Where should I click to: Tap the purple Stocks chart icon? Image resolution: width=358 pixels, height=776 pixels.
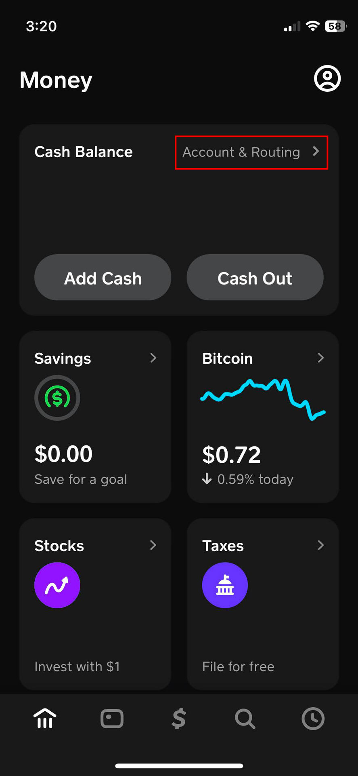(57, 585)
